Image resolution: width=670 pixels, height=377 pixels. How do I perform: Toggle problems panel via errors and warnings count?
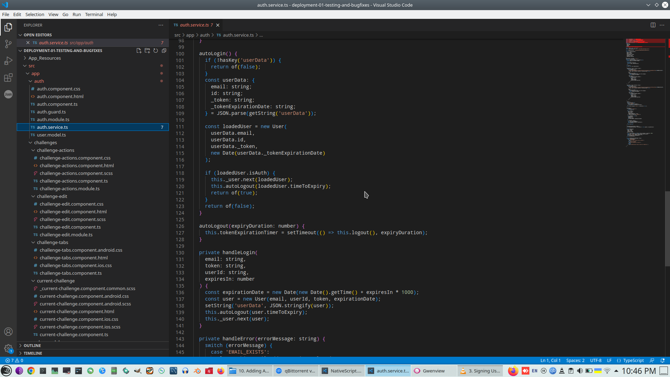click(x=14, y=361)
